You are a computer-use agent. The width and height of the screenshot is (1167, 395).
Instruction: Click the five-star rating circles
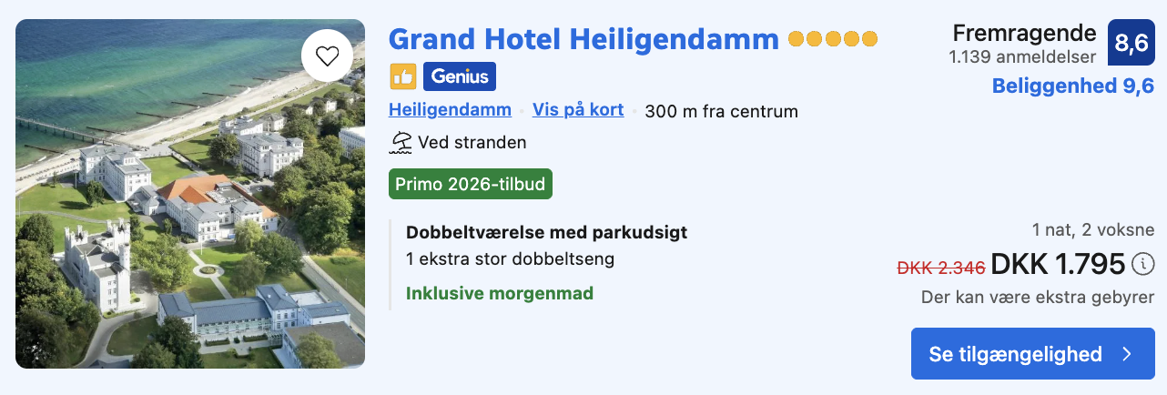pyautogui.click(x=833, y=39)
